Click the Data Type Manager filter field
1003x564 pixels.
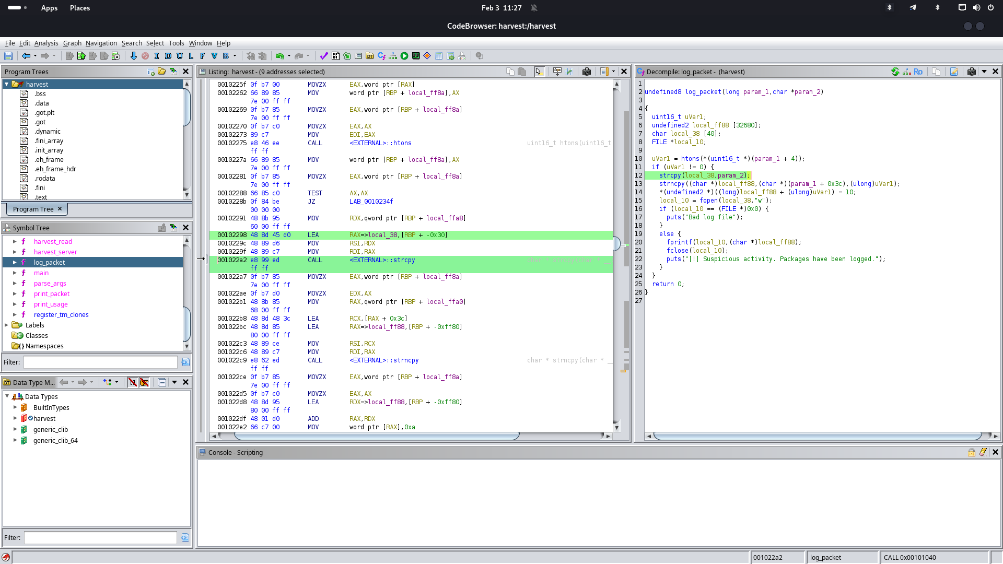click(100, 537)
